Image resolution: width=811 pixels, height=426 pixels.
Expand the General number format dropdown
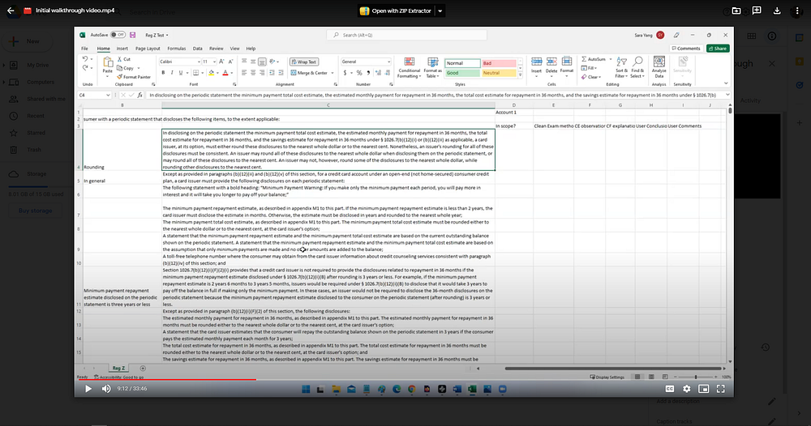389,62
